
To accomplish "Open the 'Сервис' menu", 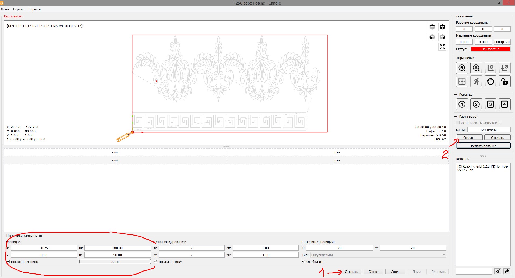I will [x=19, y=9].
